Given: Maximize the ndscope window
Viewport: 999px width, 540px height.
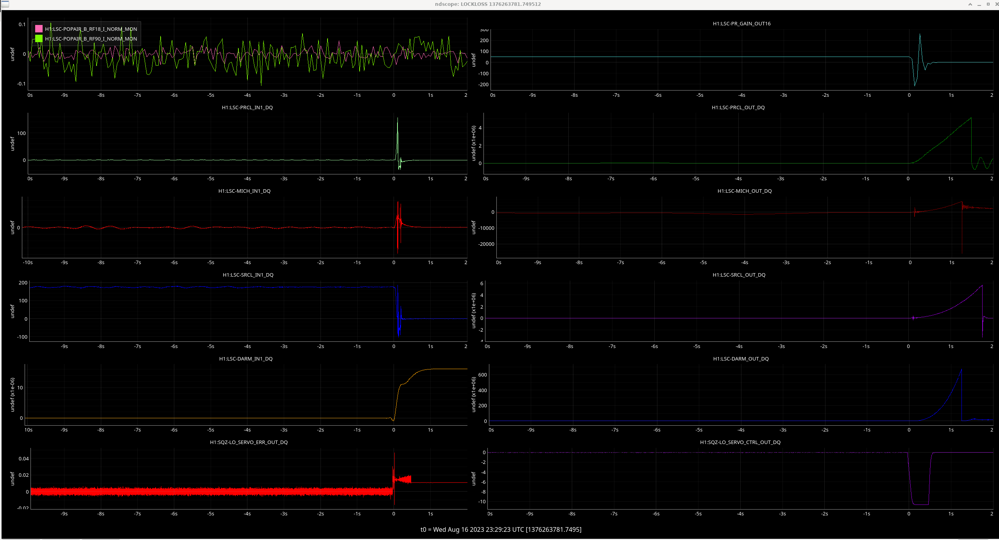Looking at the screenshot, I should (988, 4).
